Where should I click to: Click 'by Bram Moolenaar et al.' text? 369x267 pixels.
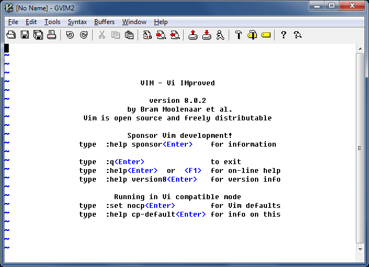click(180, 109)
